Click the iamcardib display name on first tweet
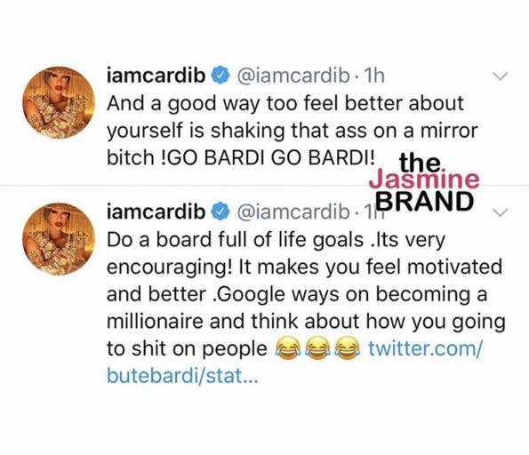 point(156,76)
